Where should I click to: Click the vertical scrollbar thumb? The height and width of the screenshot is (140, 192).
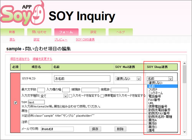[184, 74]
